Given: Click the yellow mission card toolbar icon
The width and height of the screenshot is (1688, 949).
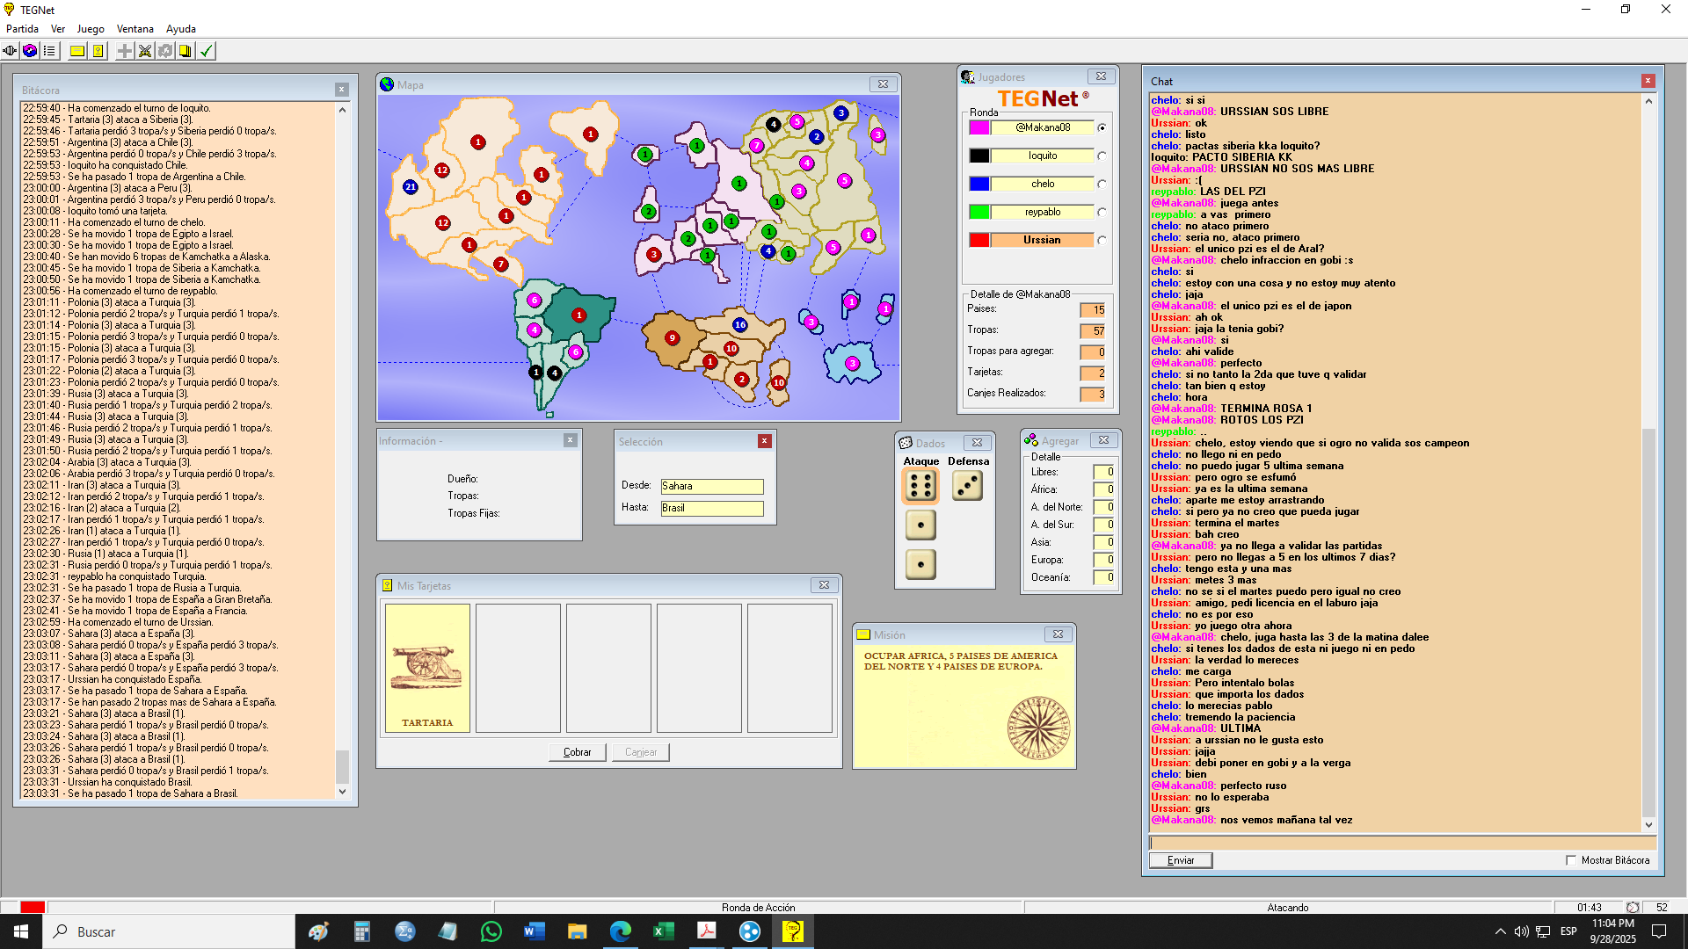Looking at the screenshot, I should click(77, 51).
